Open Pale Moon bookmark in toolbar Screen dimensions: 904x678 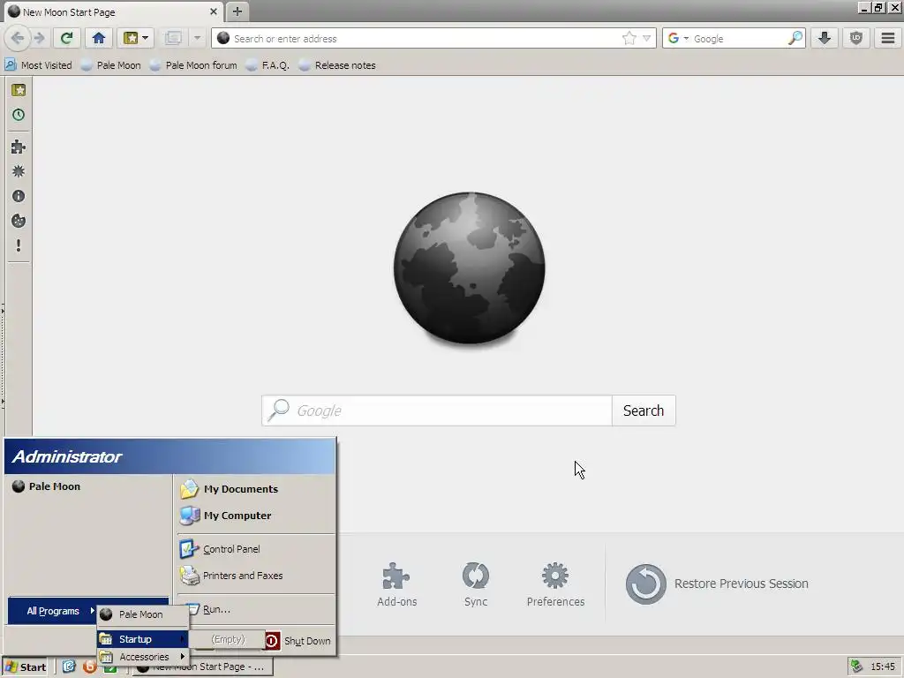pyautogui.click(x=111, y=65)
